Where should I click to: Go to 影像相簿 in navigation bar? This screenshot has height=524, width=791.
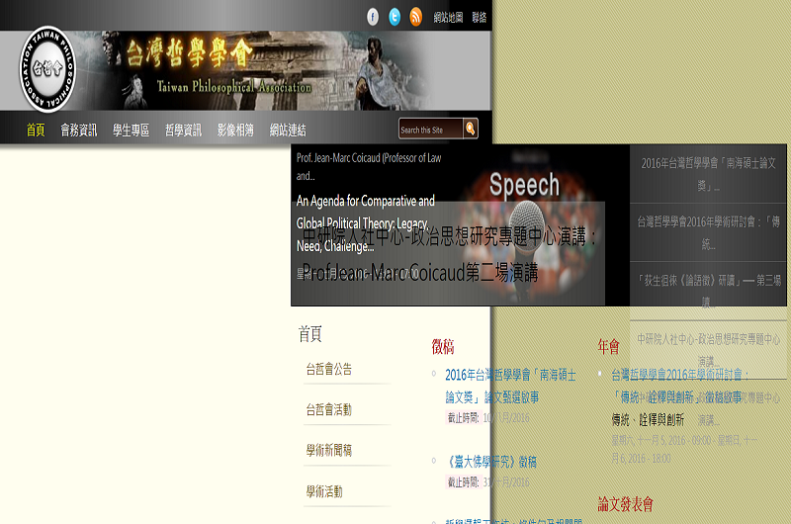235,130
